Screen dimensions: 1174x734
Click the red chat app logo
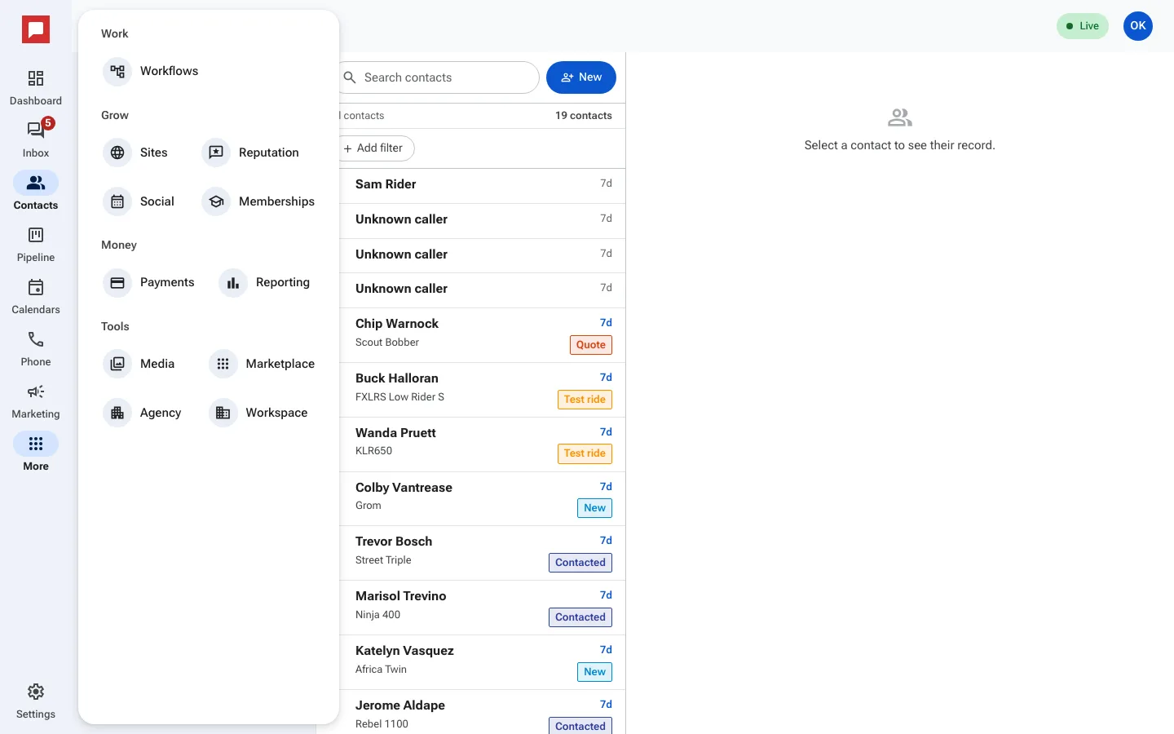click(36, 30)
